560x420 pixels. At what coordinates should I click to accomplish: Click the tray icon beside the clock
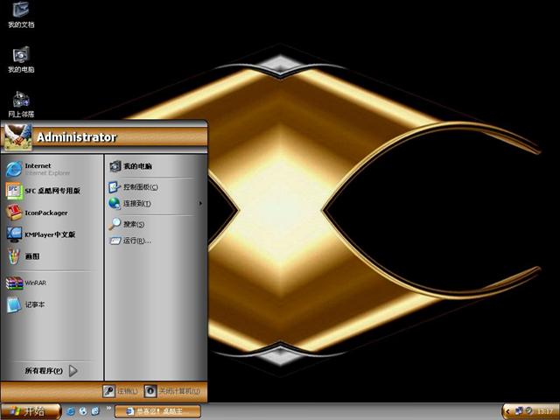pos(528,411)
